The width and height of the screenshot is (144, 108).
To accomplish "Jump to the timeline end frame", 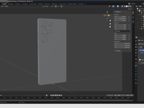I will pos(61,95).
